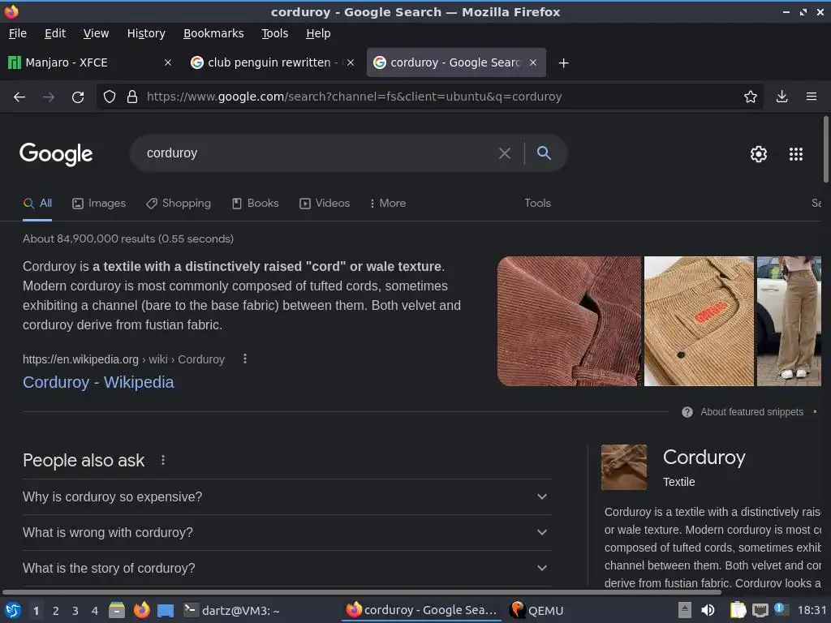Open the volume control in system tray
Image resolution: width=831 pixels, height=623 pixels.
pyautogui.click(x=708, y=610)
